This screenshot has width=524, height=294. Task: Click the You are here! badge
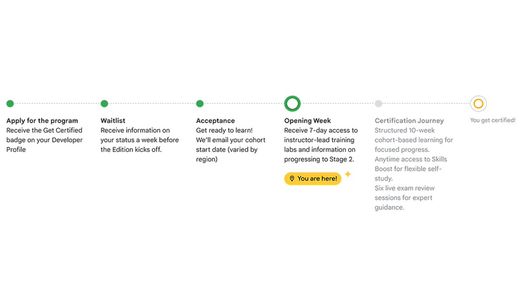tap(313, 179)
